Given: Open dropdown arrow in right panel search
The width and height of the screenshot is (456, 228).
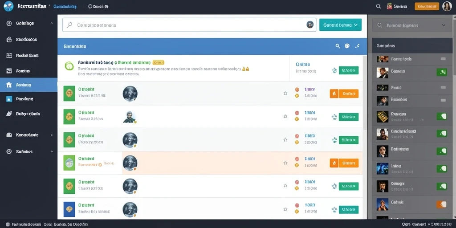Looking at the screenshot, I should tap(444, 25).
